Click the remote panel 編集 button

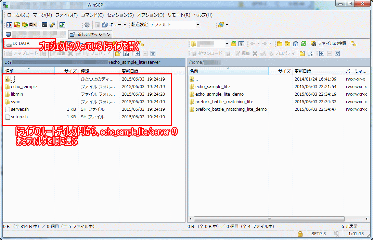(242, 53)
